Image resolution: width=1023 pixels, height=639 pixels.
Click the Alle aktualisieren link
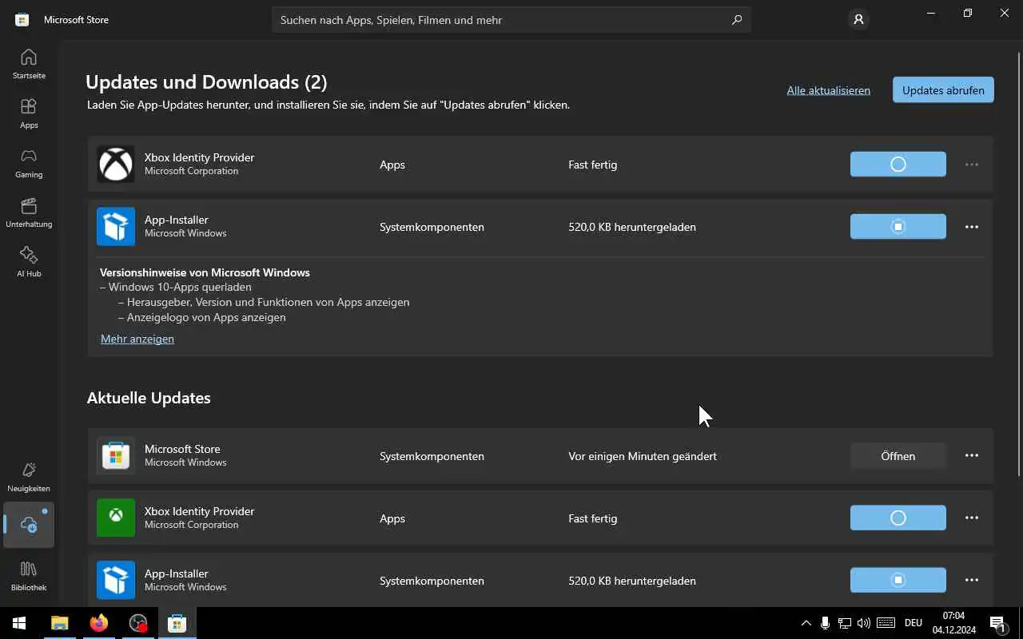pos(828,90)
